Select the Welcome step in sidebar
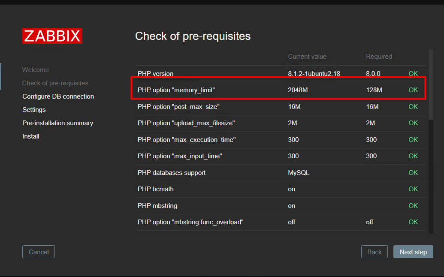 [x=36, y=70]
